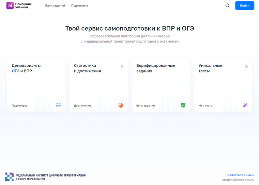Click the subtitle about 5–9 классов
This screenshot has height=185, width=259.
coord(129,38)
